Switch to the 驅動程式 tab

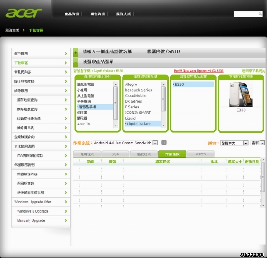click(x=144, y=154)
